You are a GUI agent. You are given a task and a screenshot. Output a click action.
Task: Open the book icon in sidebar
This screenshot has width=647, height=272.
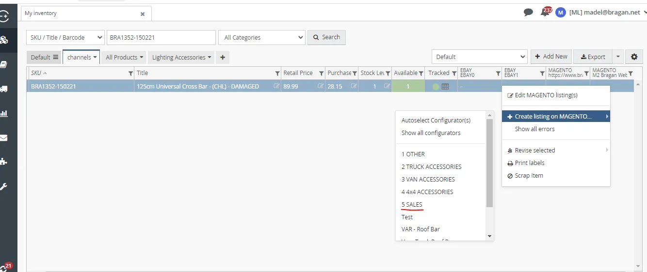coord(3,64)
